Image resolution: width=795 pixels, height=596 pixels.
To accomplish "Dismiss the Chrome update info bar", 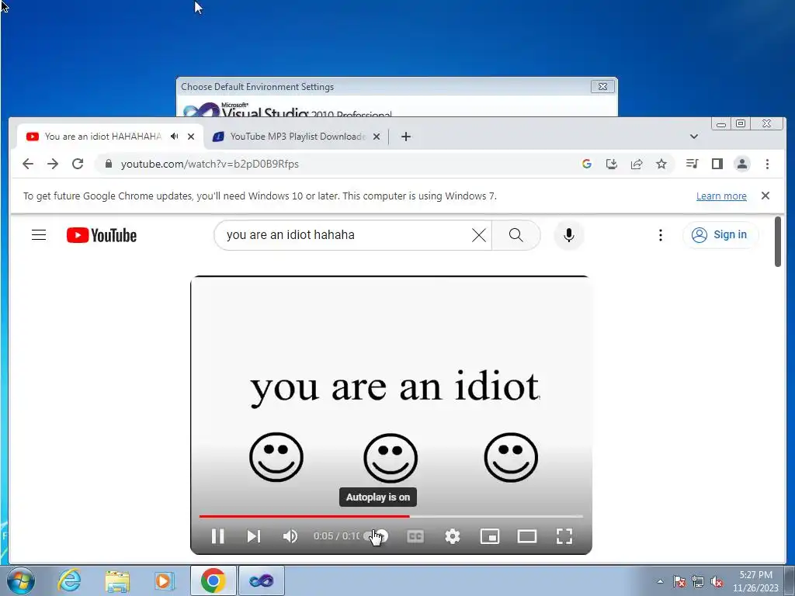I will click(765, 196).
